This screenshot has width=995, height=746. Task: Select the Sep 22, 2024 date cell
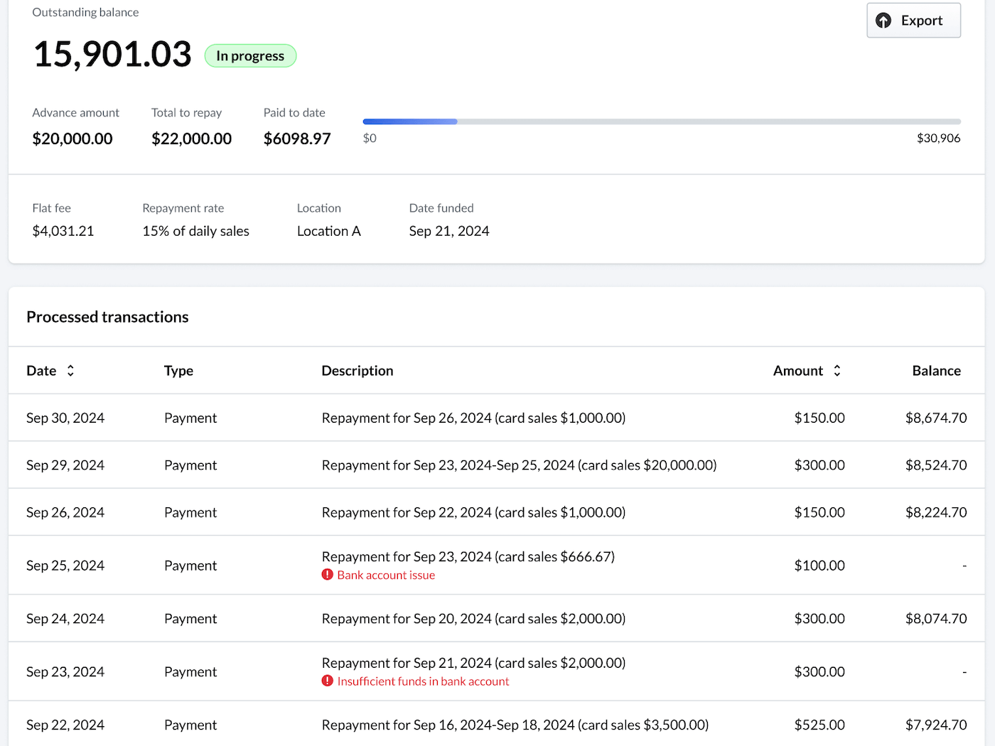[x=65, y=725]
